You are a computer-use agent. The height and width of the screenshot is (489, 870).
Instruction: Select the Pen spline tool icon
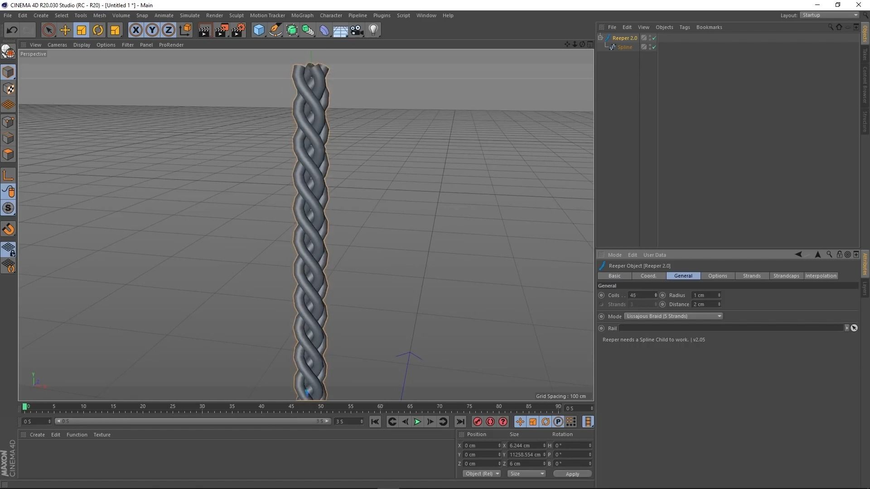pos(275,30)
